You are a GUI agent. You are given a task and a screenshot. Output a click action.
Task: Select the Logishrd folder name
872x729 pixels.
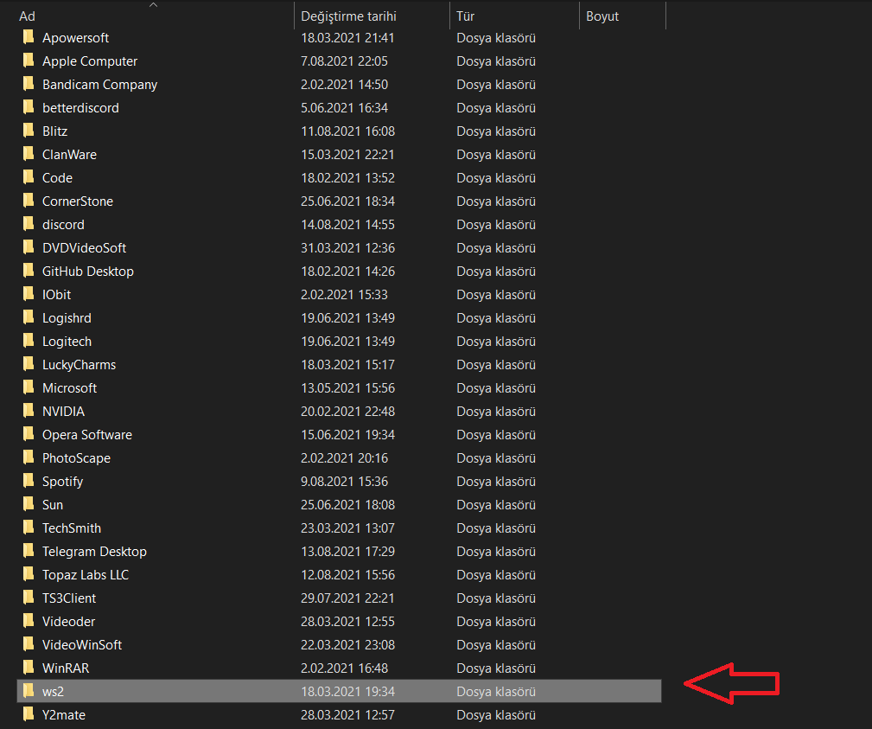[x=67, y=318]
